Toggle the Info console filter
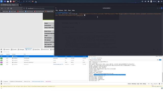Screen dimensions: 163x91 (141, 84)
